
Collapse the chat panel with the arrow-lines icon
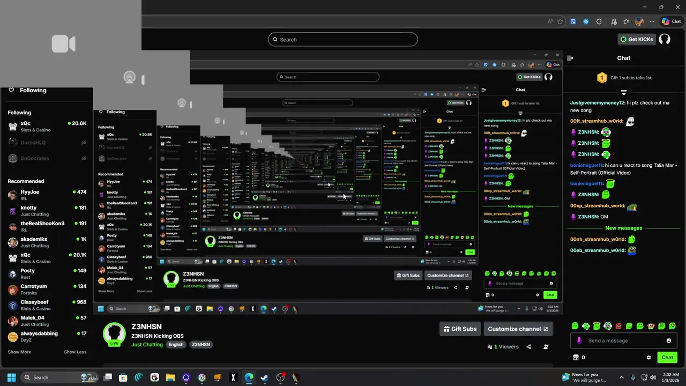pos(570,58)
